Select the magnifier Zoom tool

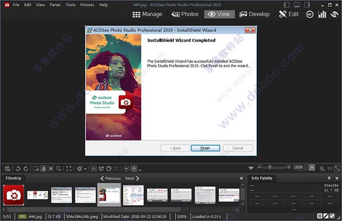click(58, 169)
